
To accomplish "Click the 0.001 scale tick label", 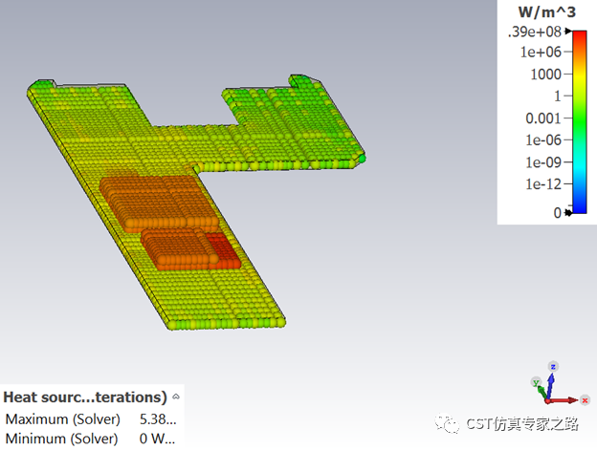I will (543, 118).
